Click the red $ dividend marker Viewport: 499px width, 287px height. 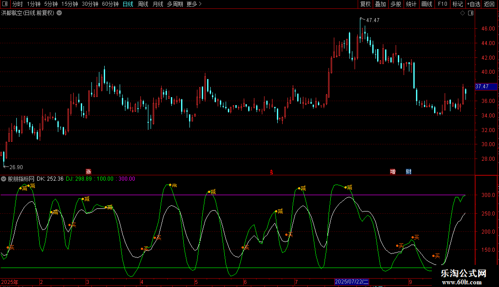[x=272, y=172]
